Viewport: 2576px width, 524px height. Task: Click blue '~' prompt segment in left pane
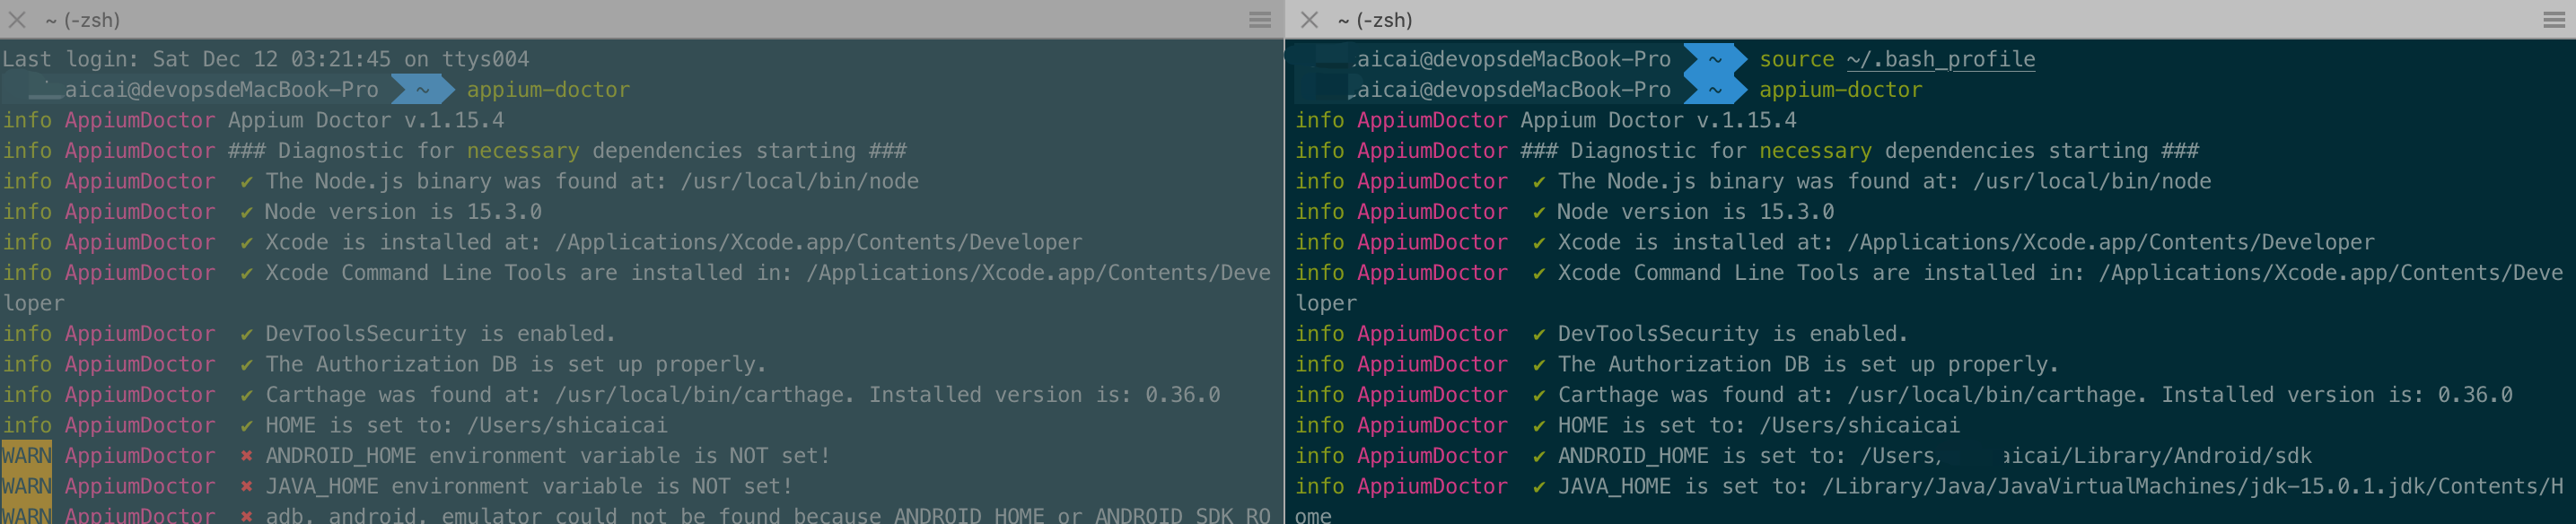pyautogui.click(x=423, y=90)
